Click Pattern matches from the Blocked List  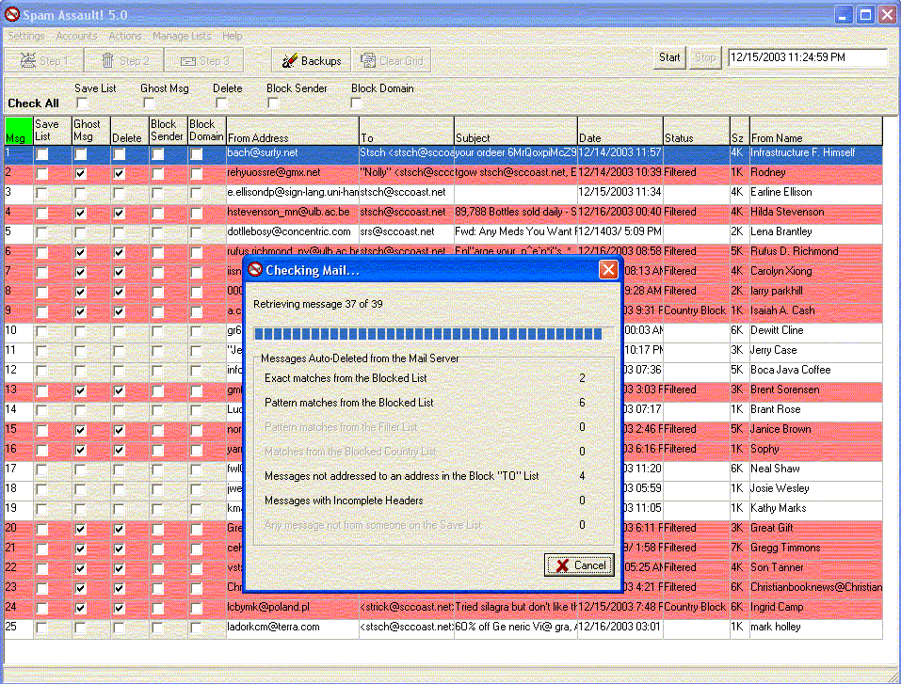[x=348, y=404]
